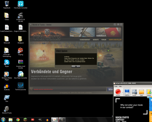Select the Papierkorb desktop icon
Viewport: 152px width, 122px height.
pos(7,5)
